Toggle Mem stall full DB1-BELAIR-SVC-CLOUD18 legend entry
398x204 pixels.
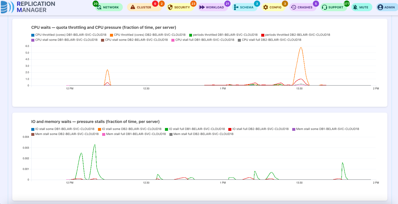pos(134,134)
